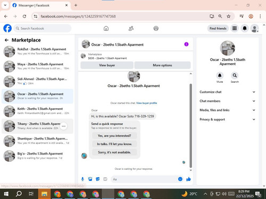Open Chrome profile avatar icon
This screenshot has height=199, width=266.
point(251,16)
